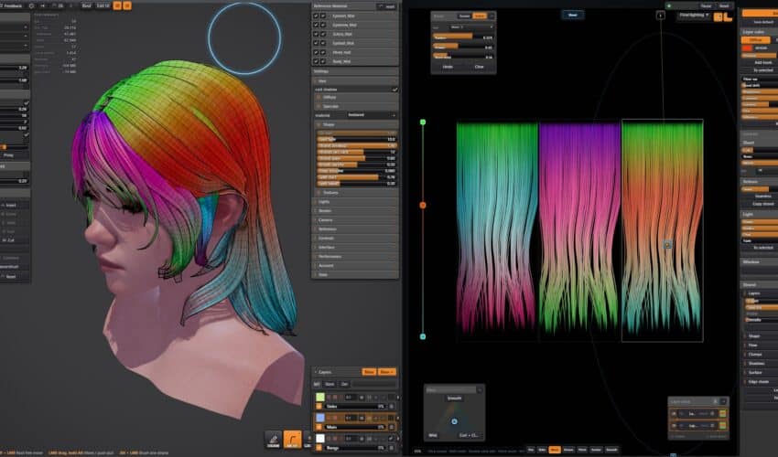Click the orange icon beside Final lighting dropdown
778x457 pixels.
pyautogui.click(x=718, y=16)
